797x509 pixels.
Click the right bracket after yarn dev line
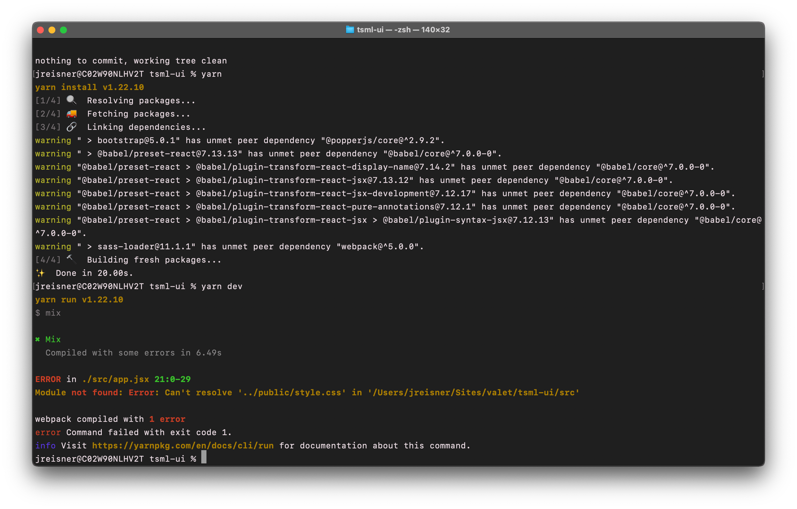point(762,286)
